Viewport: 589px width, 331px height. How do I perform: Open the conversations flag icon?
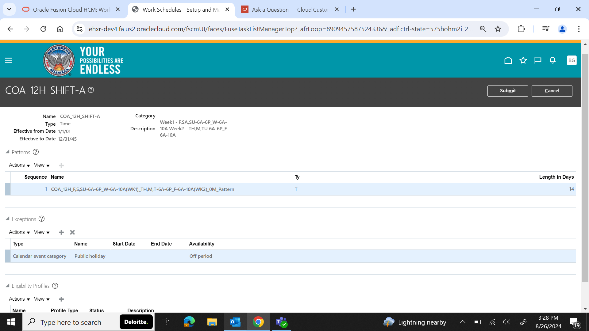538,60
